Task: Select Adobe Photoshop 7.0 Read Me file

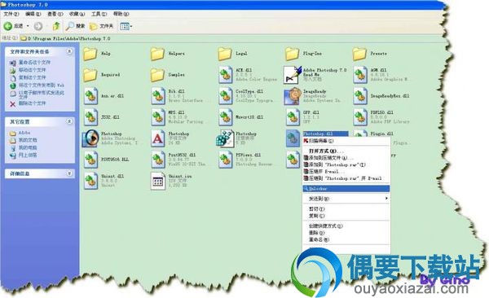Action: (293, 75)
